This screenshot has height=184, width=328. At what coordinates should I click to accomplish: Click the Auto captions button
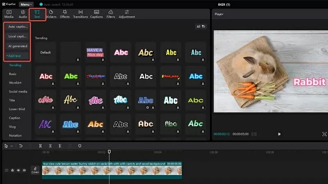[17, 26]
